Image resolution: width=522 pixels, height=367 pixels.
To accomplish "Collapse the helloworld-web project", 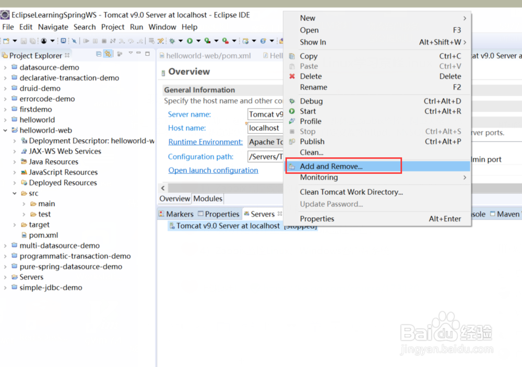I will (x=5, y=131).
